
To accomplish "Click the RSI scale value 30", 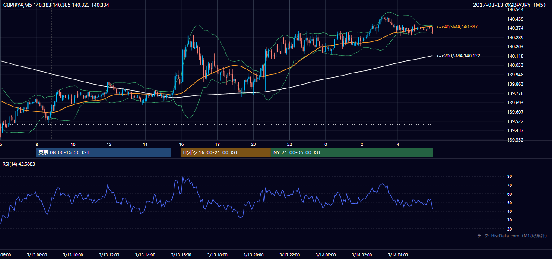I will tap(509, 220).
